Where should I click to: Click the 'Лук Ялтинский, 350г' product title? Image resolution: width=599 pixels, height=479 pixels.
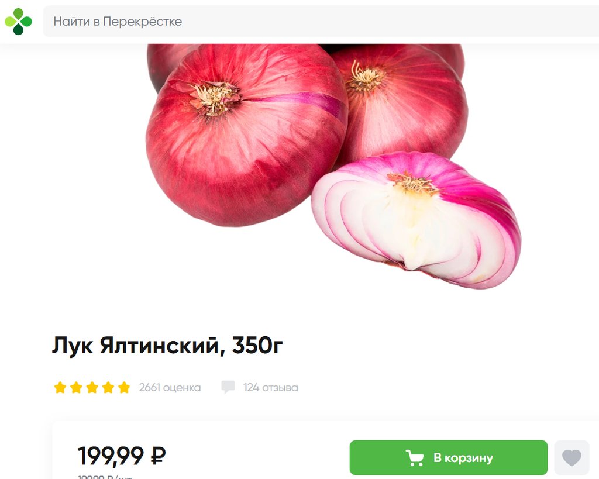coord(167,345)
